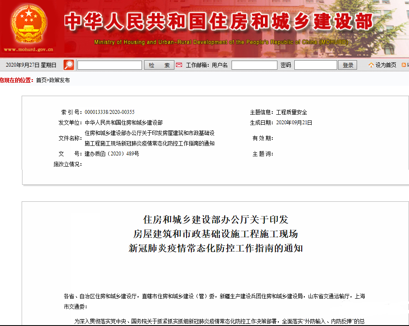This screenshot has width=409, height=326.
Task: Click the red magnifier search icon
Action: tap(69, 65)
